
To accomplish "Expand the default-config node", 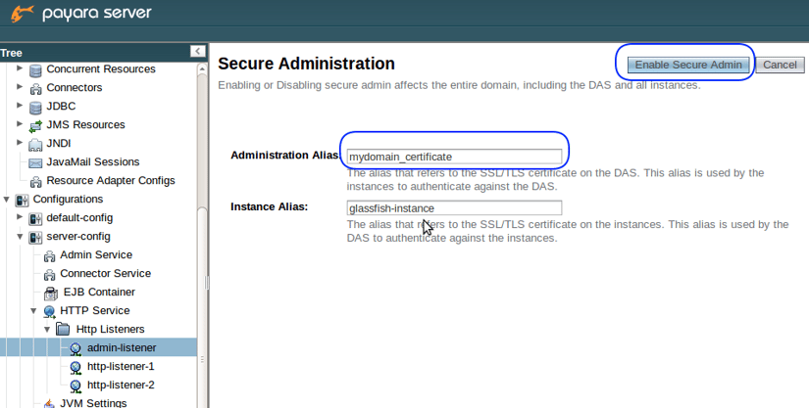I will coord(20,216).
